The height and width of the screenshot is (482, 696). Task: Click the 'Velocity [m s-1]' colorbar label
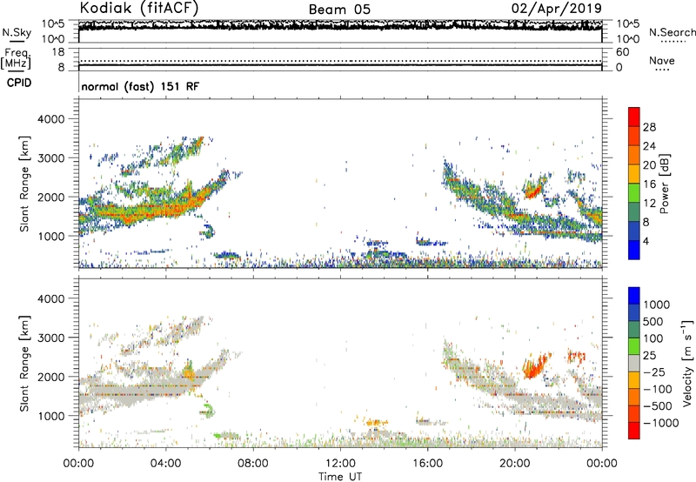pos(687,363)
